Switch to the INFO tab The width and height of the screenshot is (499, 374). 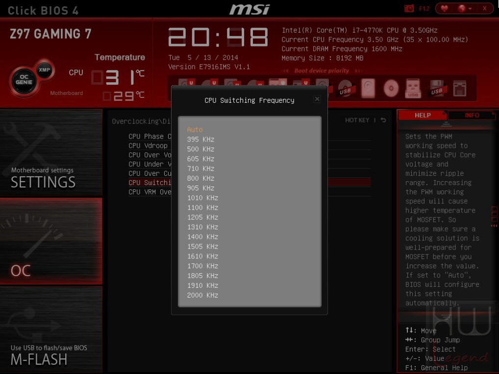pos(472,116)
